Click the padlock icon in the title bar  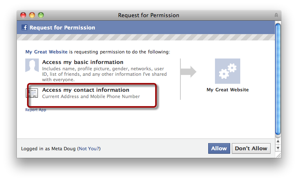point(277,15)
